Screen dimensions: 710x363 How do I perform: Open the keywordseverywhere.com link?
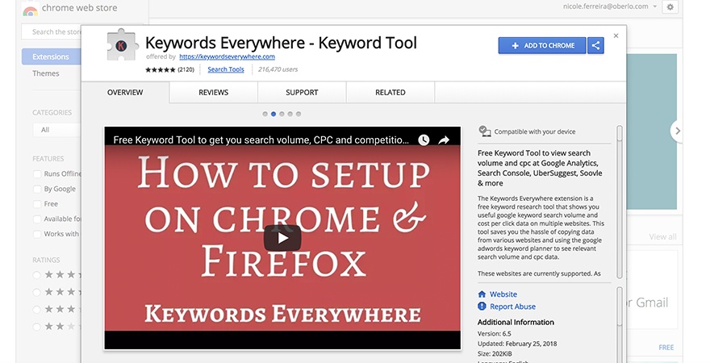227,57
